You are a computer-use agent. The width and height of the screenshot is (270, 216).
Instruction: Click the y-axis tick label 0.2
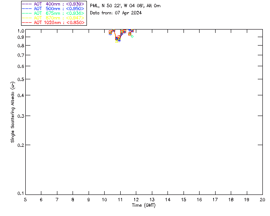22,145
